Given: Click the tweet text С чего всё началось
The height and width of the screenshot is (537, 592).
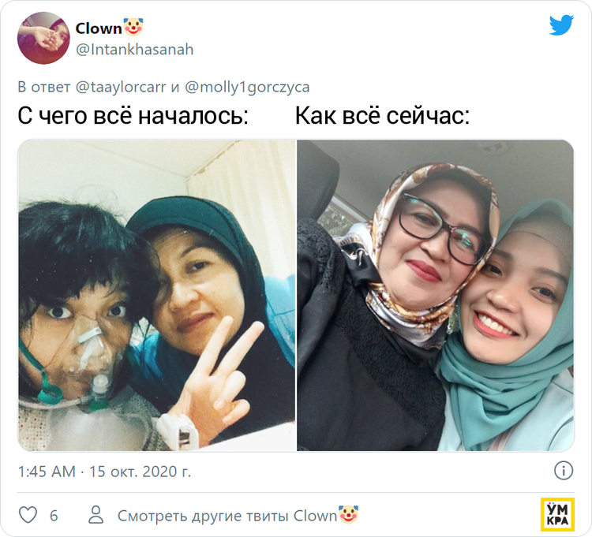Looking at the screenshot, I should [x=133, y=116].
